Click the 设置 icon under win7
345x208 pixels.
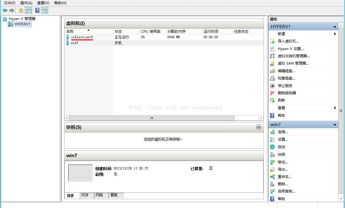[x=272, y=139]
